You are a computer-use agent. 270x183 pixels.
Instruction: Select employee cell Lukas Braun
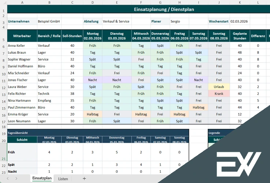click(22, 53)
